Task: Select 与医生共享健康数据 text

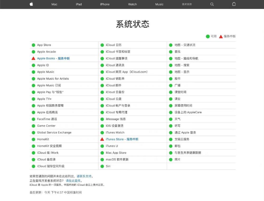Action: point(188,153)
